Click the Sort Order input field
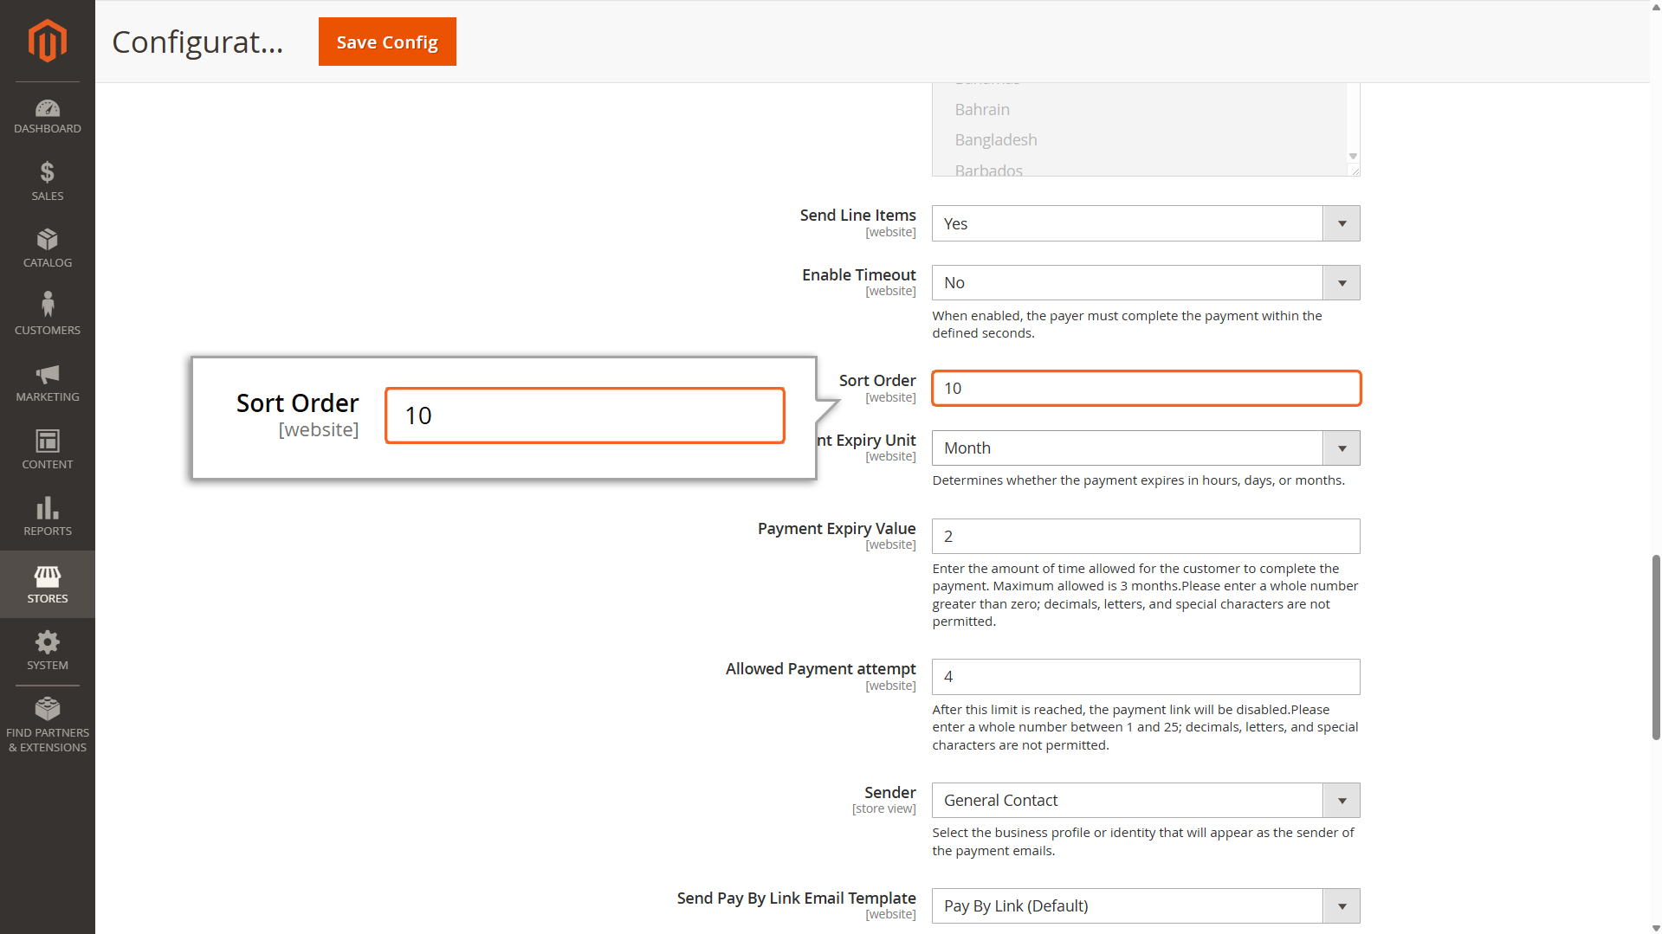This screenshot has height=934, width=1662. point(1145,389)
